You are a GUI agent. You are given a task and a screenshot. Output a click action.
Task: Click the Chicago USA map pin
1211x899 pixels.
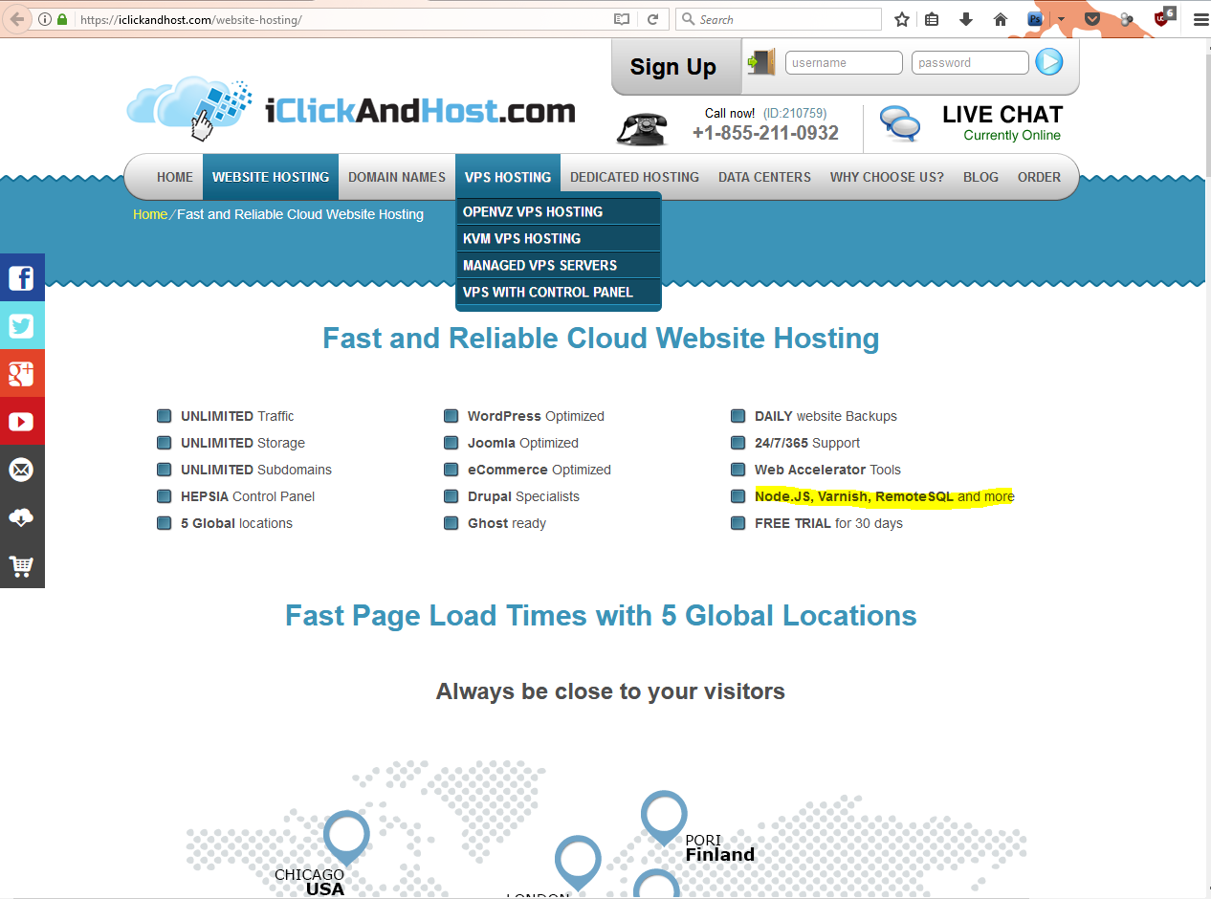tap(346, 838)
